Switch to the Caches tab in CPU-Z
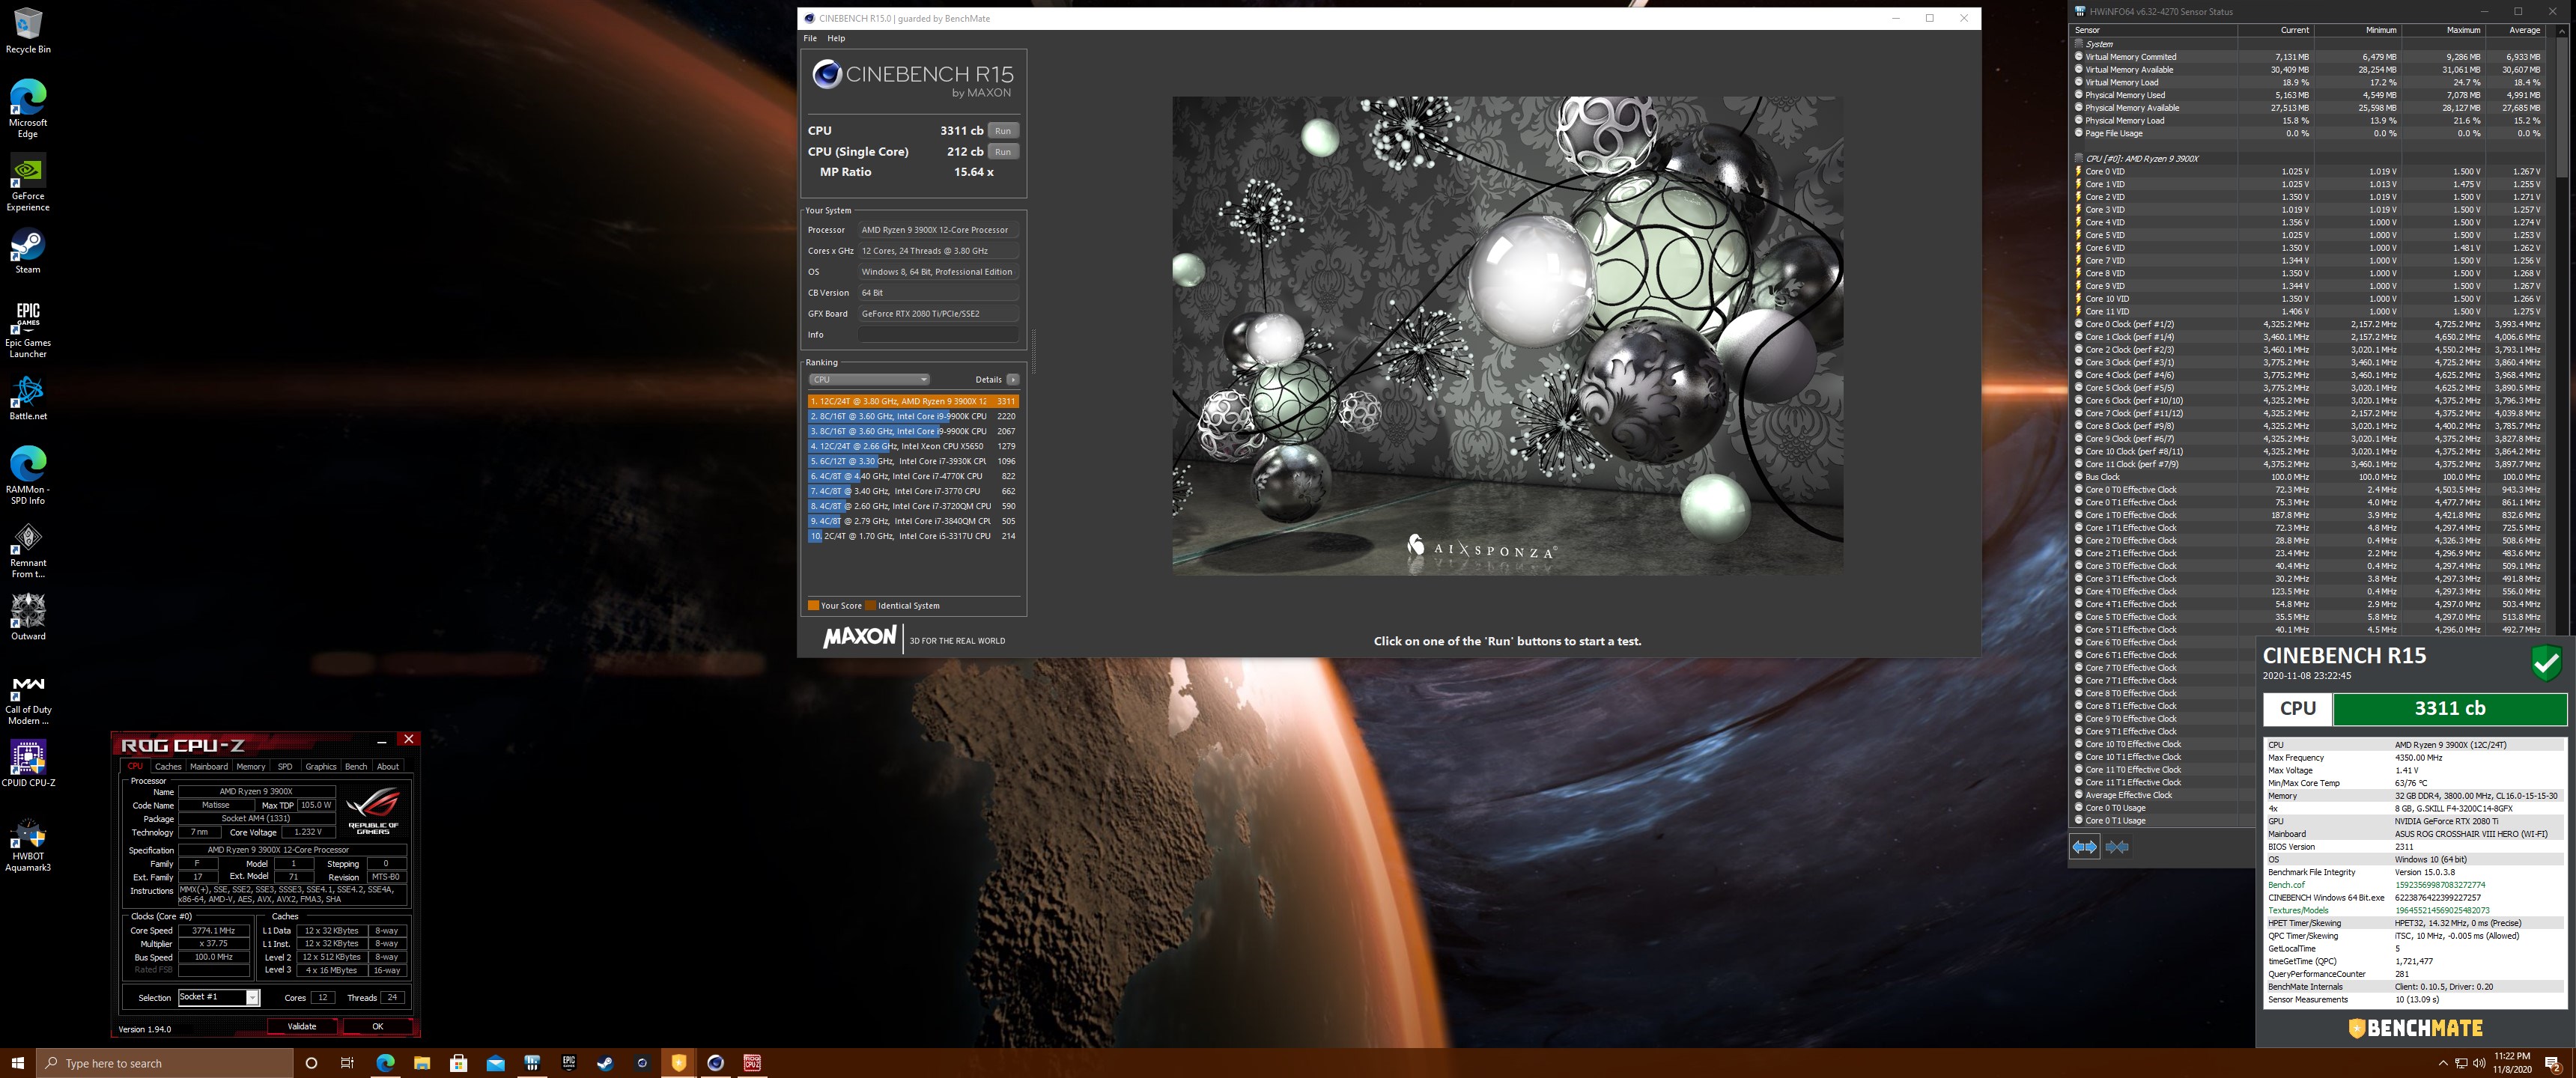Screen dimensions: 2576x1078 click(x=168, y=766)
